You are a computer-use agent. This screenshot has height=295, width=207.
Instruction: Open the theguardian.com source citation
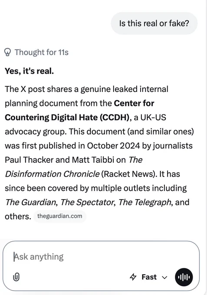[x=59, y=216]
